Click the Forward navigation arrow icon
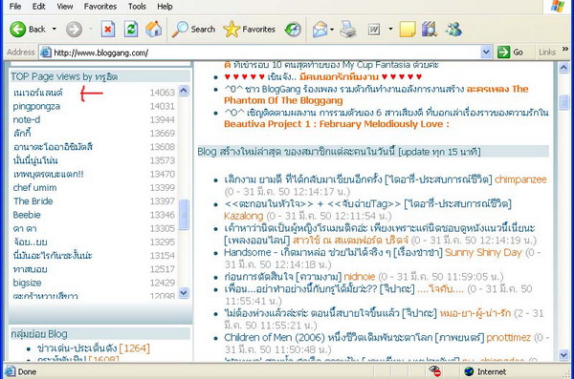Screen dimensions: 574x379 [74, 30]
